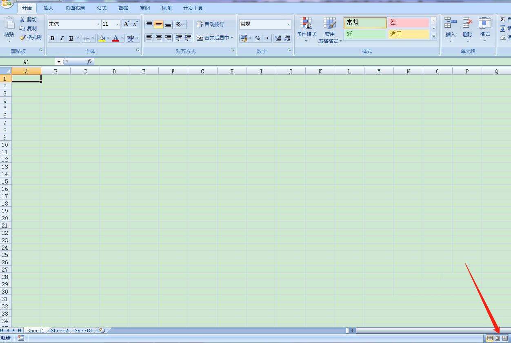
Task: Toggle bold formatting
Action: tap(52, 38)
